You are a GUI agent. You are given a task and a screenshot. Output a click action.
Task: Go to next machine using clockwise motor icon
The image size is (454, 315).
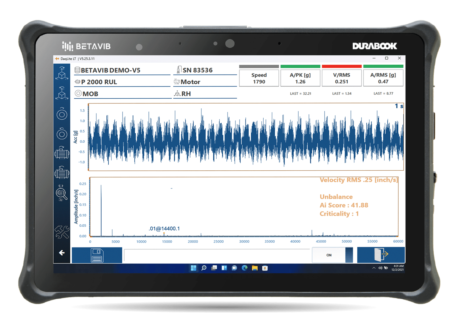(x=62, y=153)
